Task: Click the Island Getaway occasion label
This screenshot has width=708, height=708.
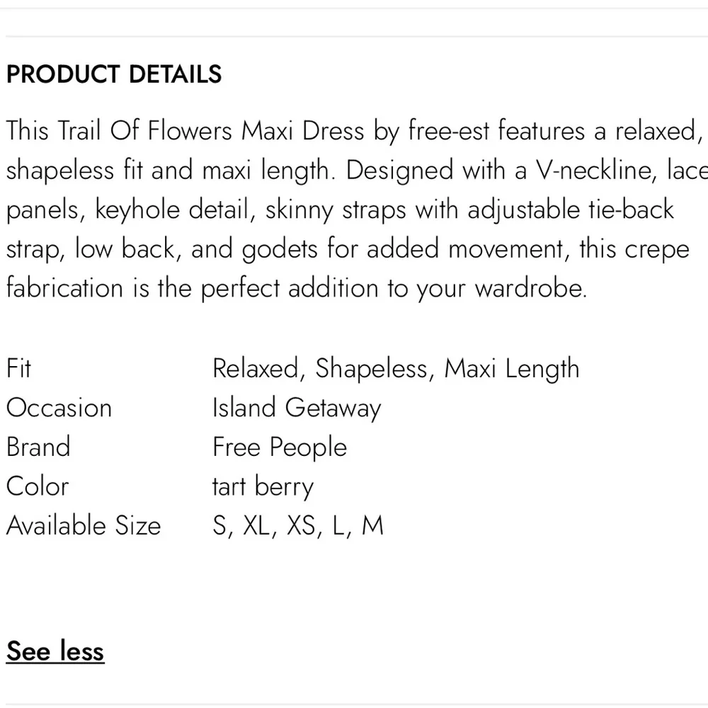Action: point(296,407)
